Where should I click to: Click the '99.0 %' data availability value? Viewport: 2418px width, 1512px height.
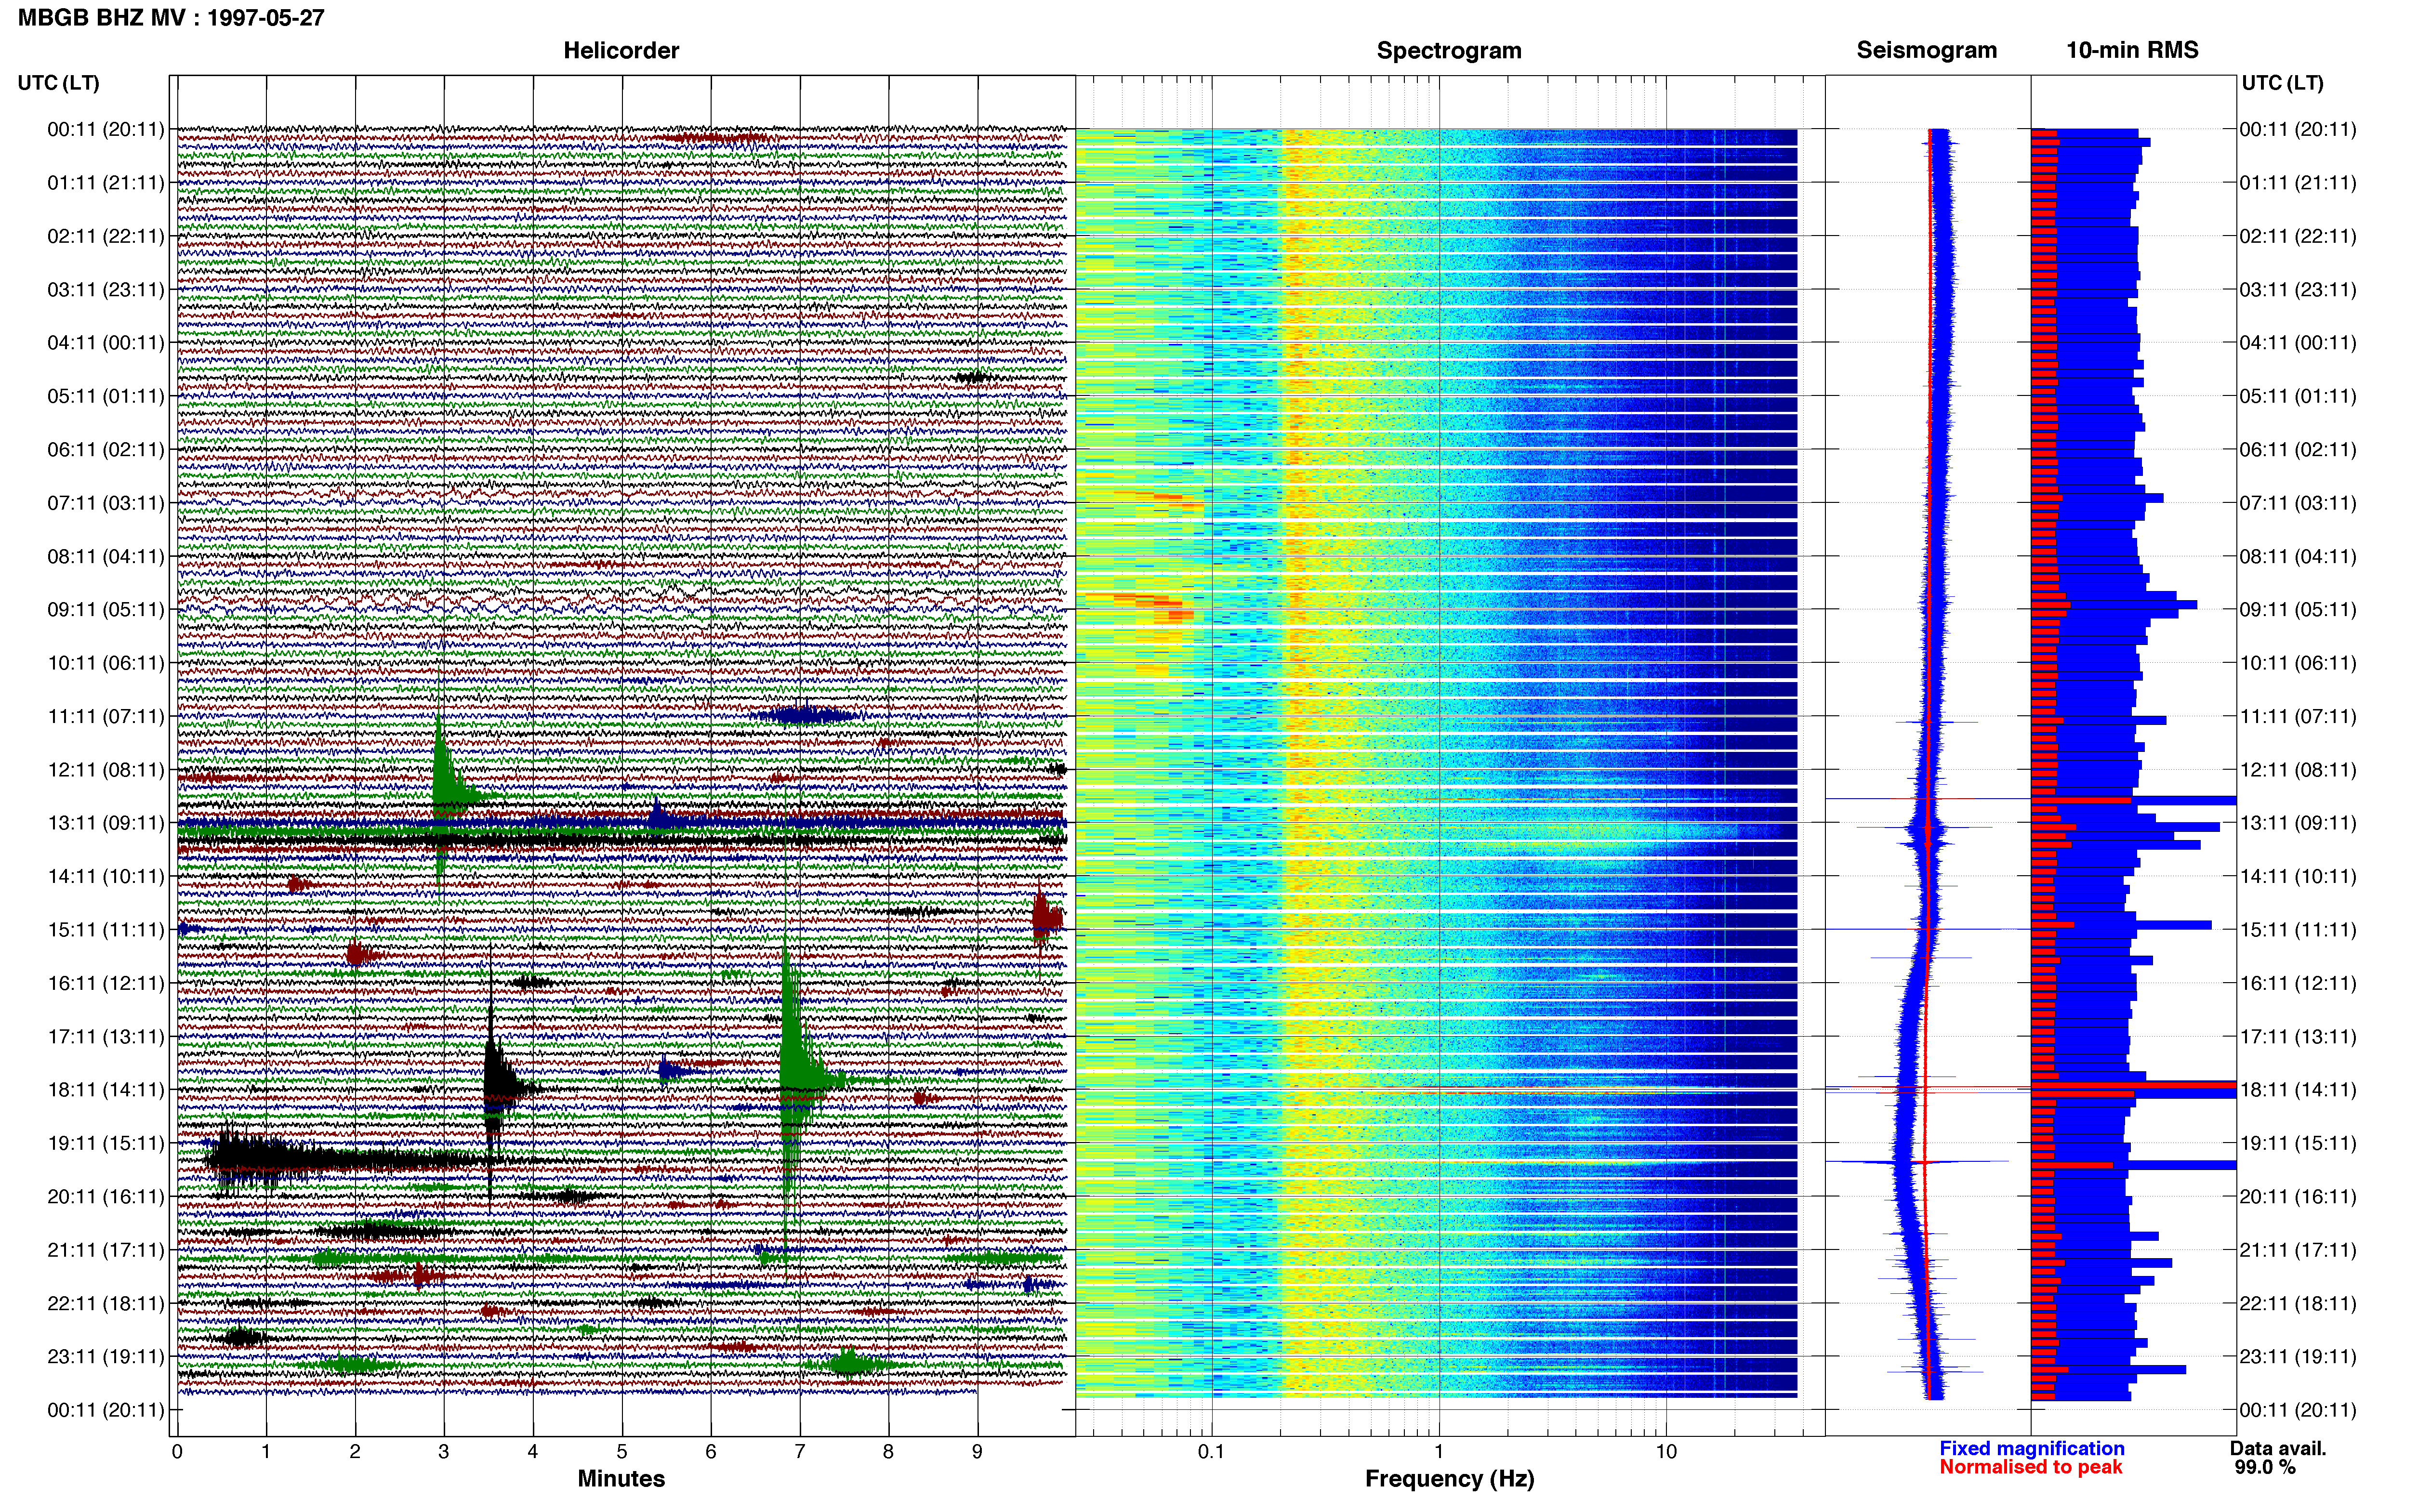[2265, 1467]
